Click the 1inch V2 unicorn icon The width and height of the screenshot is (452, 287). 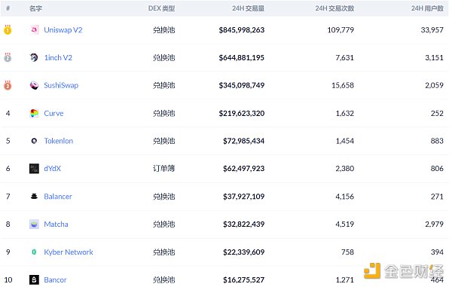[x=34, y=57]
